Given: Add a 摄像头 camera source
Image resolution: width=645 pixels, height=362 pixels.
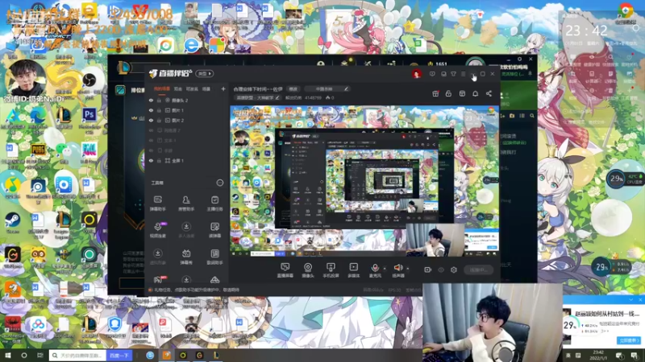Looking at the screenshot, I should [308, 270].
